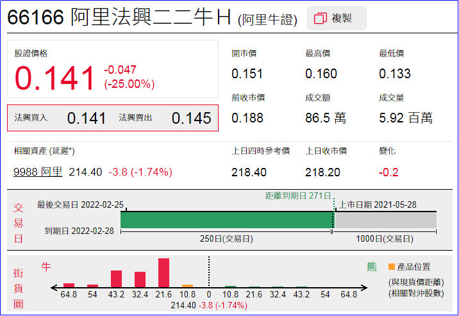Select the 成交量 value 5.92 百萬
Screen dimensions: 459x316
point(406,118)
